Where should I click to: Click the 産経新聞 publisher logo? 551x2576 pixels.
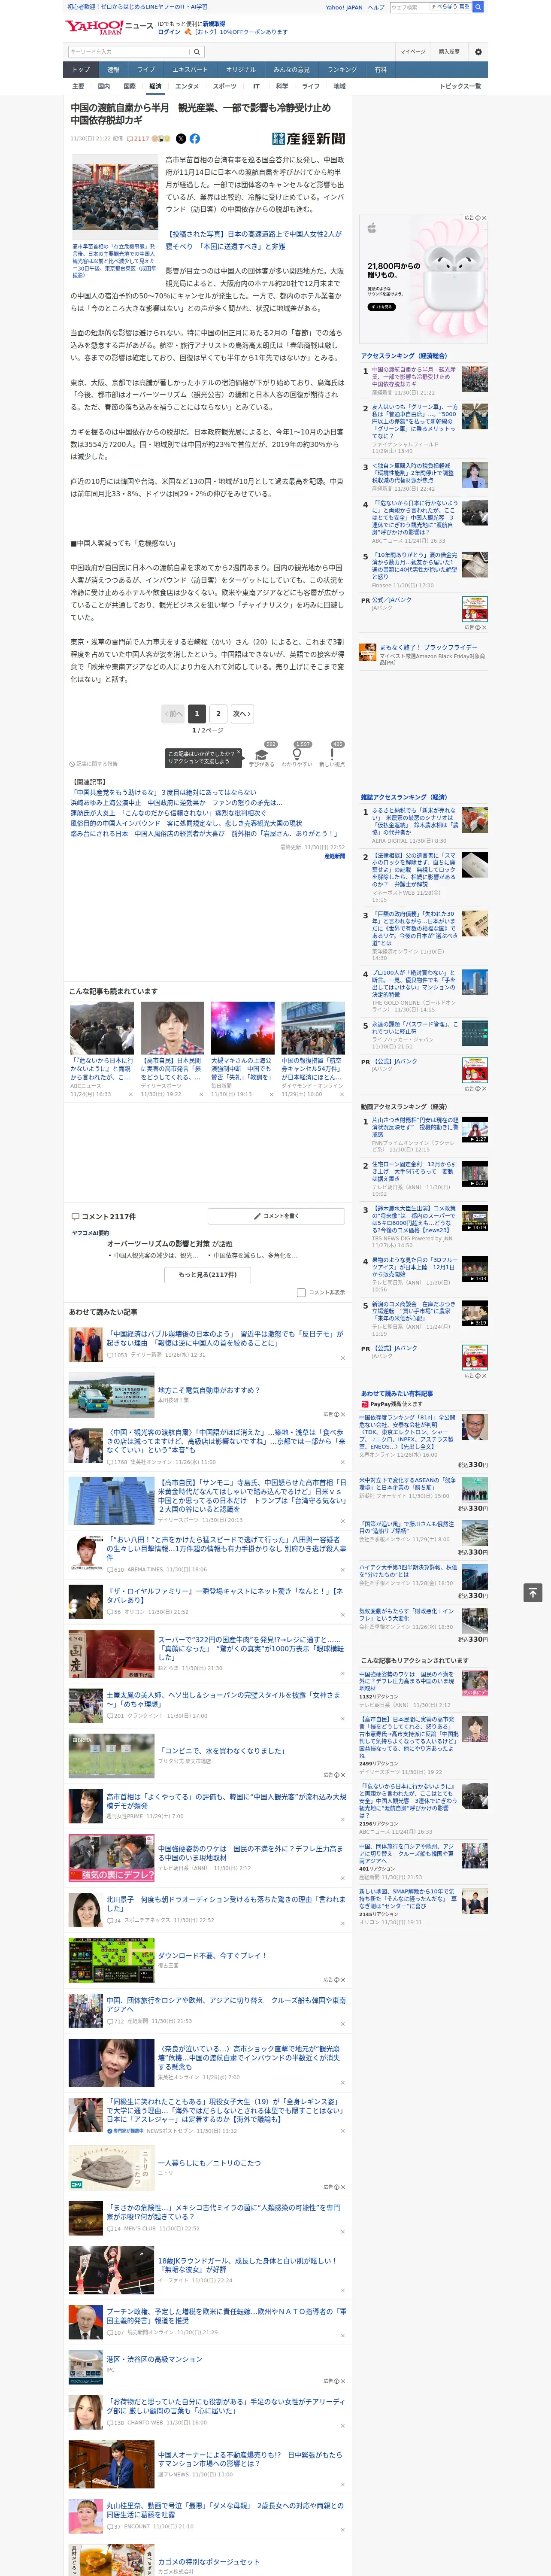(x=308, y=139)
